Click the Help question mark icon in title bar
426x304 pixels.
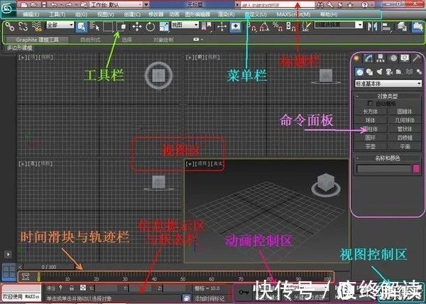[365, 5]
